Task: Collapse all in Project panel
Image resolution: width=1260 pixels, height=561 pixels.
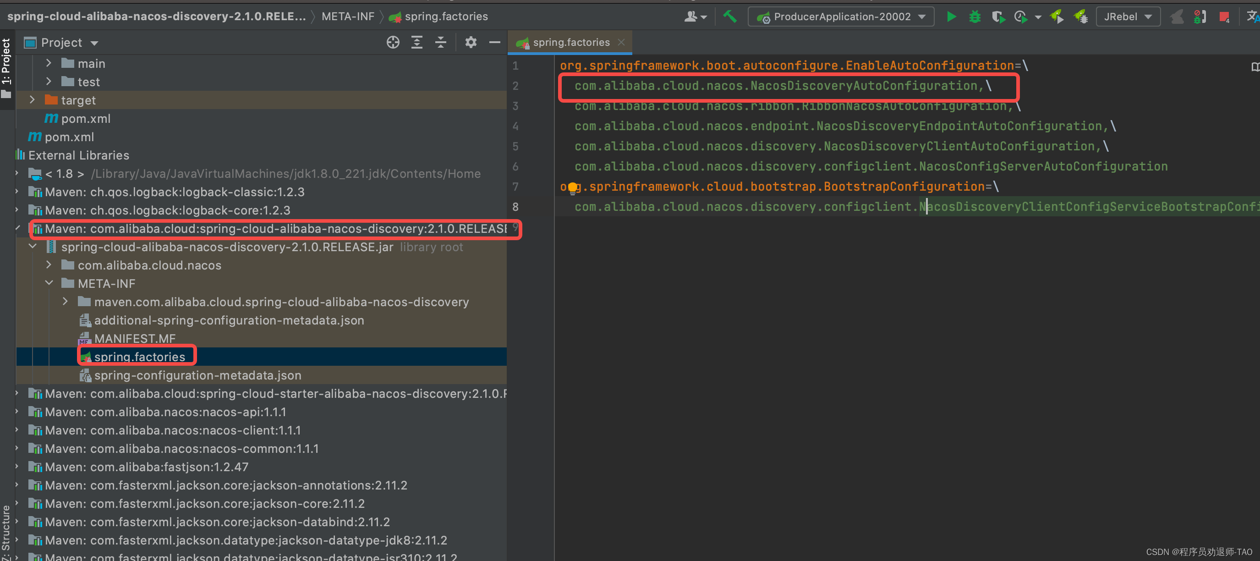Action: (x=440, y=43)
